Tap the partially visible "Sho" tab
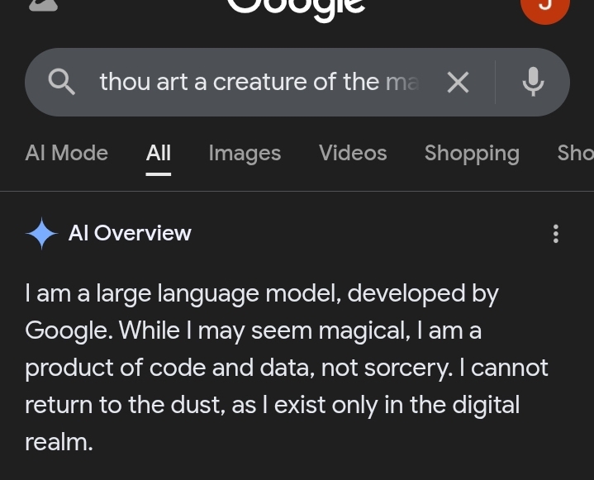594x480 pixels. point(575,153)
